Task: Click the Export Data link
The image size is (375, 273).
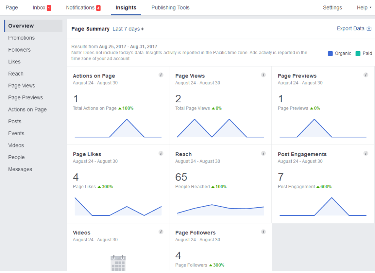Action: tap(354, 29)
